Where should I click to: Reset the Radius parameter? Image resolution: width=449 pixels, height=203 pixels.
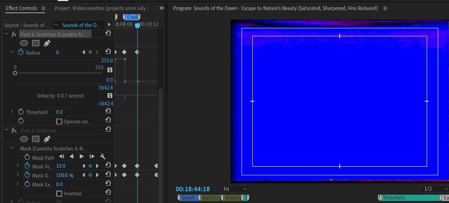pyautogui.click(x=108, y=52)
